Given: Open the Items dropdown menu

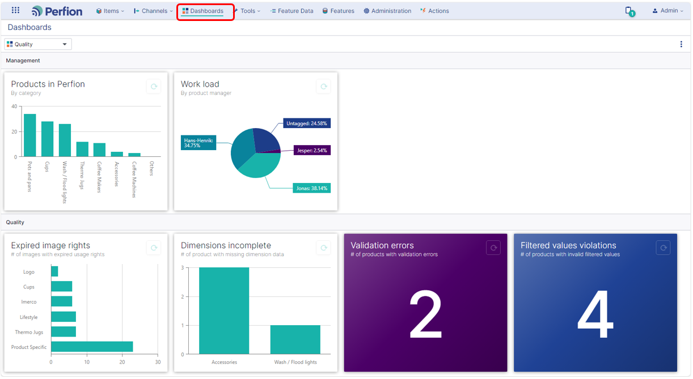Looking at the screenshot, I should click(110, 11).
